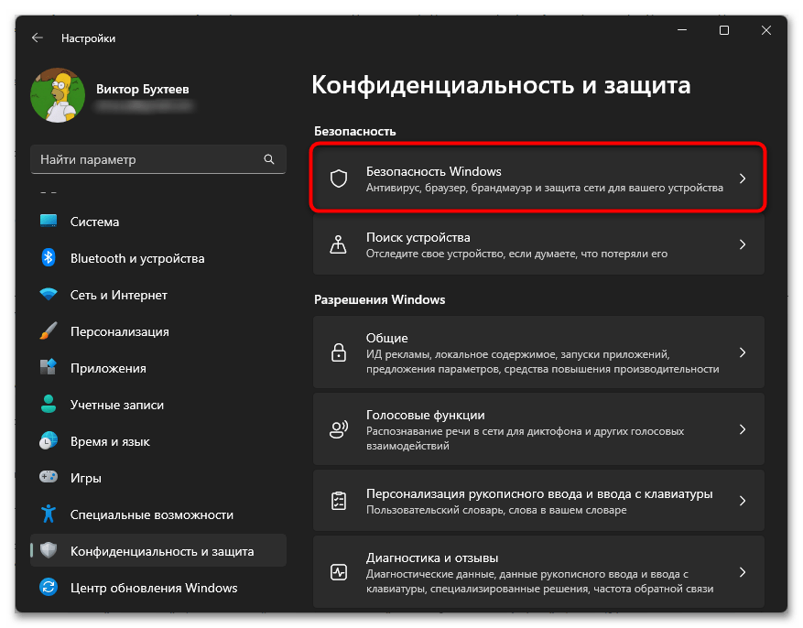Viewport: 803px width, 628px height.
Task: Click the Учетные записи person icon
Action: pyautogui.click(x=49, y=404)
